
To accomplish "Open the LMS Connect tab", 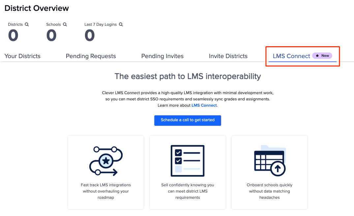I will pyautogui.click(x=291, y=56).
